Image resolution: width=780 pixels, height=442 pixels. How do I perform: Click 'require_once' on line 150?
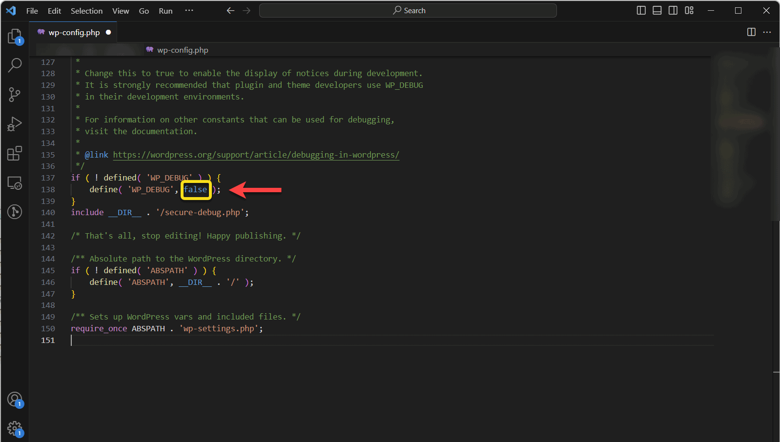99,328
